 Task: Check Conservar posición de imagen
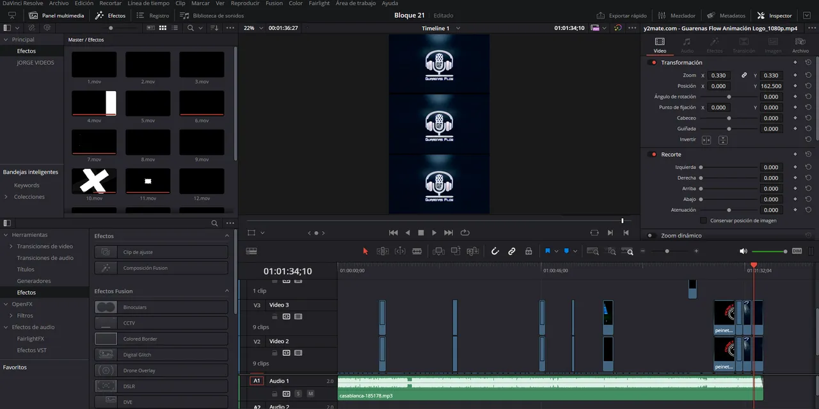click(704, 220)
